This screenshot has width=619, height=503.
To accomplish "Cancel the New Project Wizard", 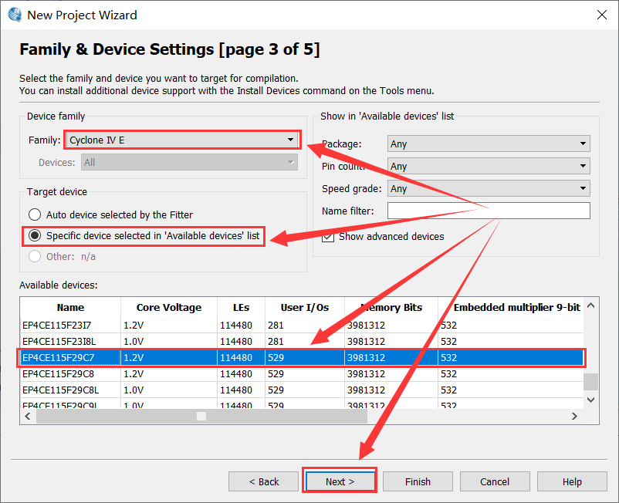I will tap(495, 481).
